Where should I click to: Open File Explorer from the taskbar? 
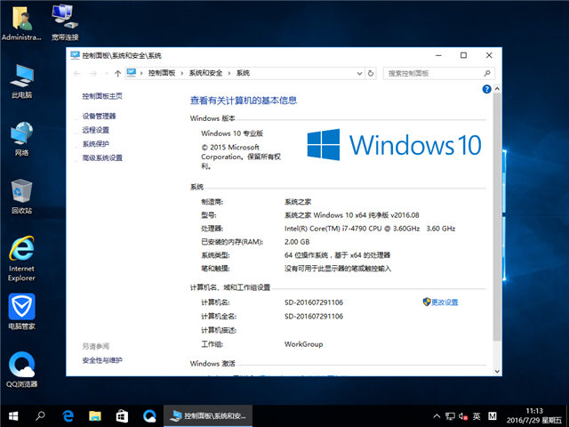pyautogui.click(x=95, y=415)
